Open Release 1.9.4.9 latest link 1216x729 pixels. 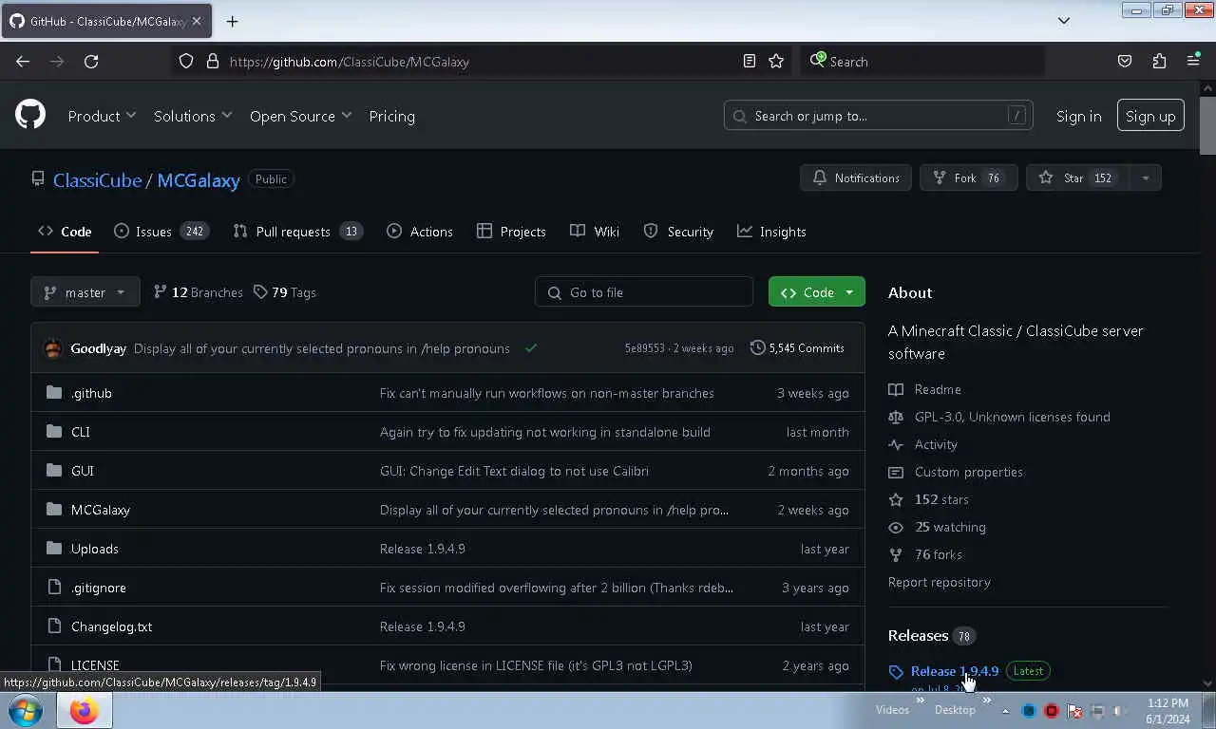954,671
